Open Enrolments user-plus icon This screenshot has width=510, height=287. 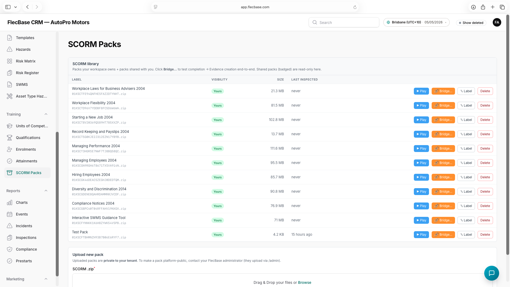coord(10,149)
